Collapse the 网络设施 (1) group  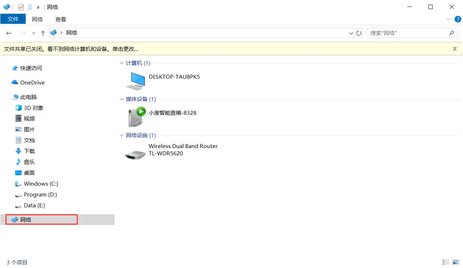point(121,136)
